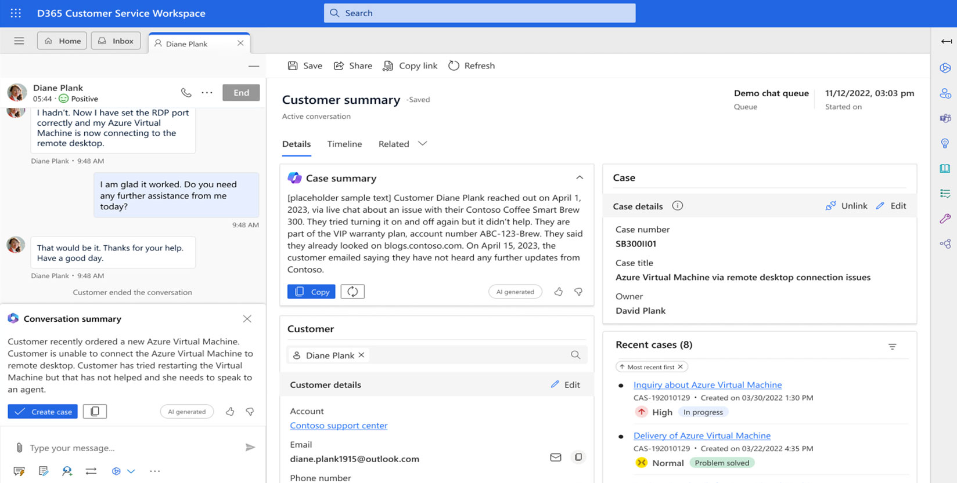The width and height of the screenshot is (957, 483).
Task: Copy the conversation summary to clipboard
Action: (95, 412)
